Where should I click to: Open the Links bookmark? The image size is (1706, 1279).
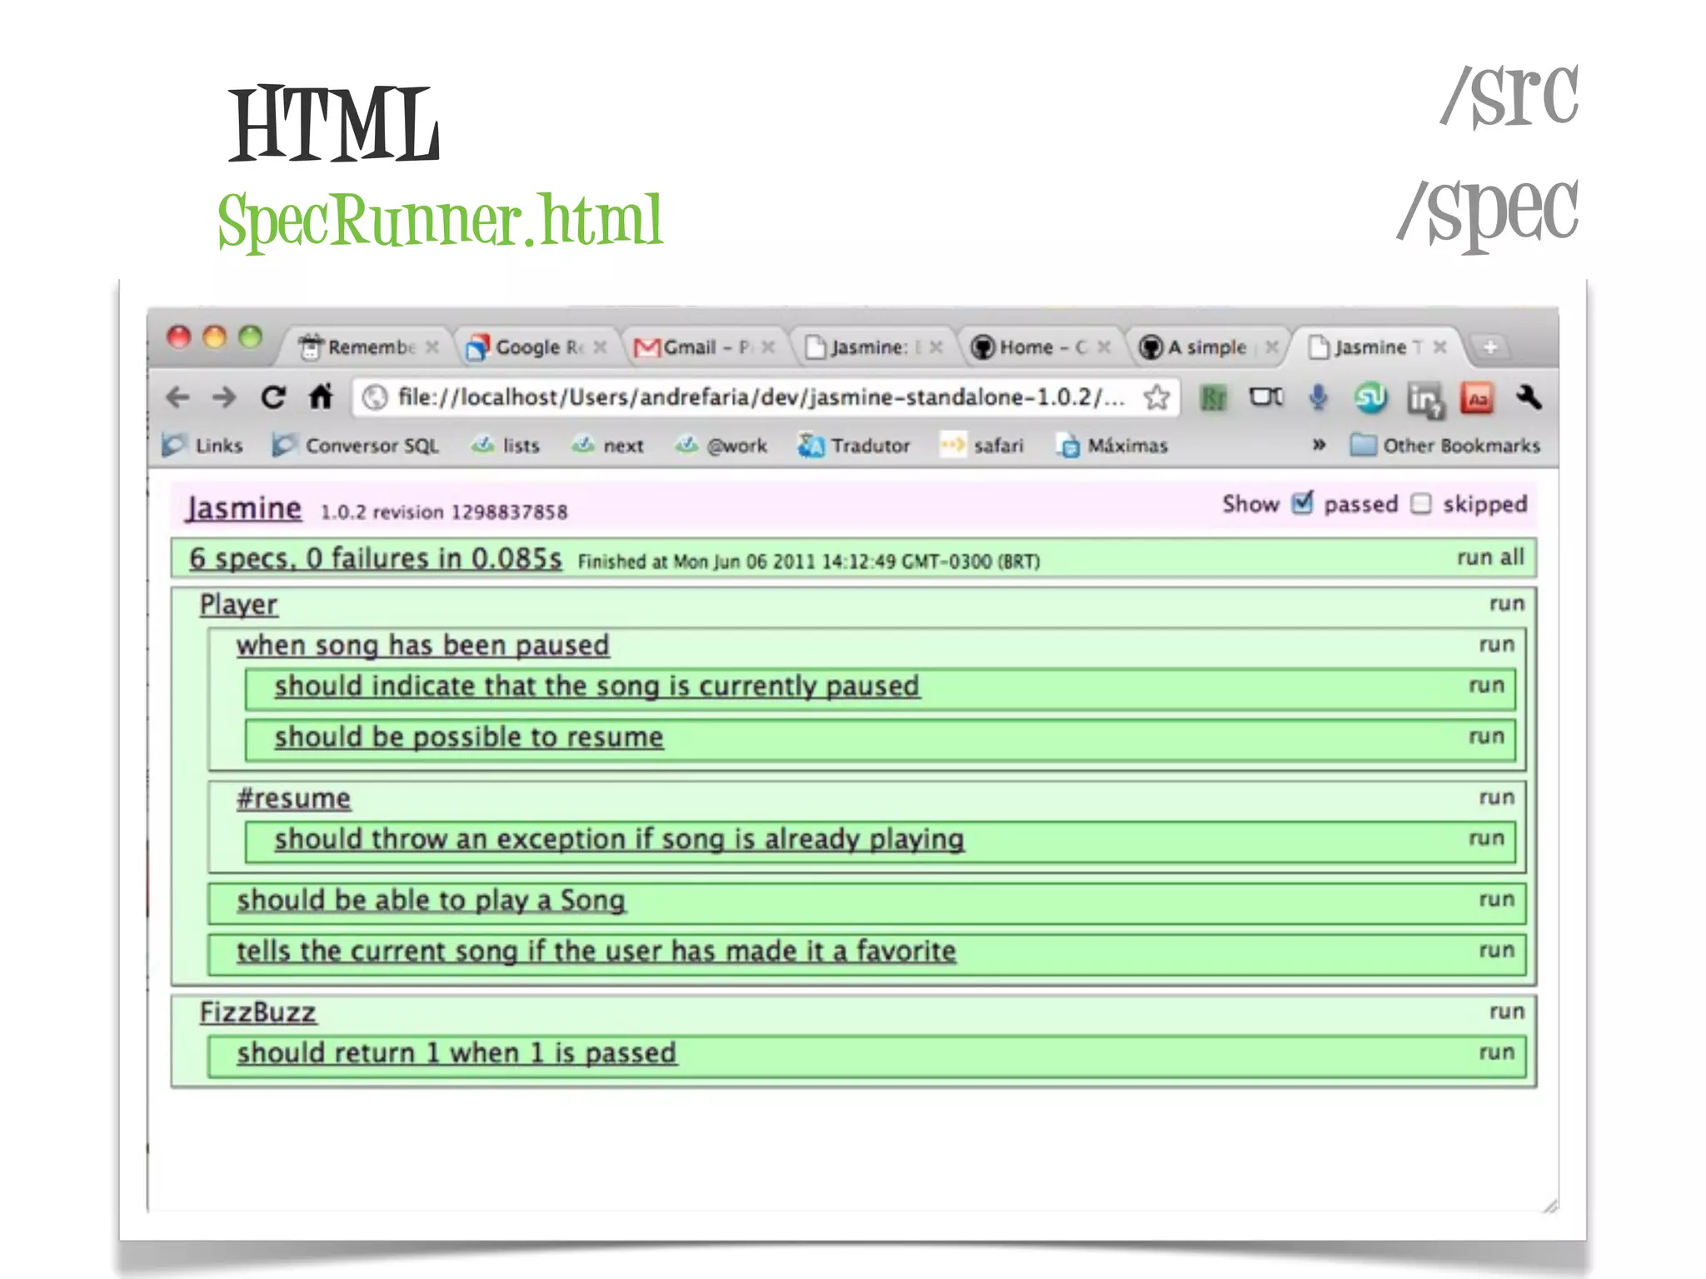tap(202, 445)
